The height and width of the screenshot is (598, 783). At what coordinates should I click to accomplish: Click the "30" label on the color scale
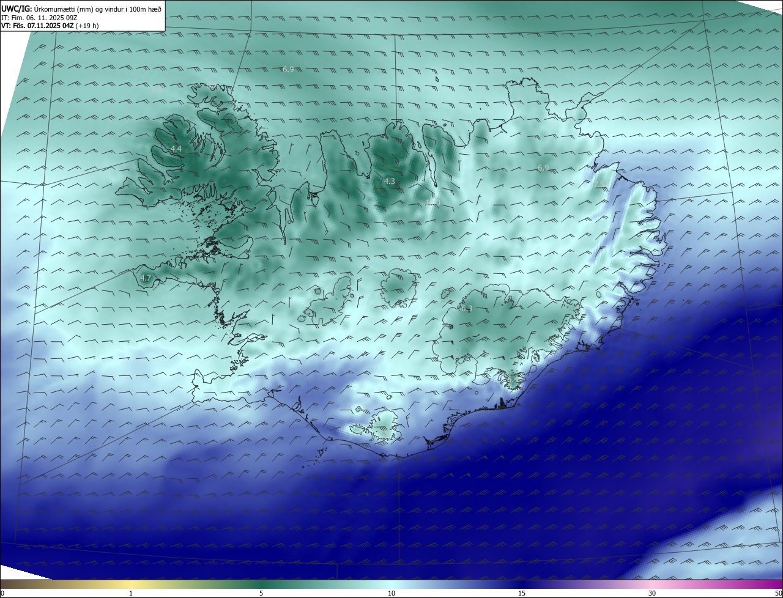coord(652,593)
